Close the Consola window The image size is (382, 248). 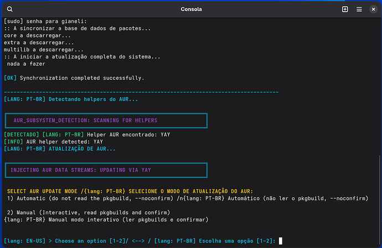(x=373, y=9)
